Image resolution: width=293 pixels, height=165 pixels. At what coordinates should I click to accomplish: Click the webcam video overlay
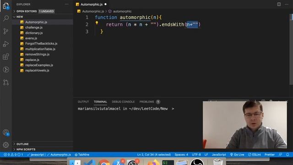(245, 125)
